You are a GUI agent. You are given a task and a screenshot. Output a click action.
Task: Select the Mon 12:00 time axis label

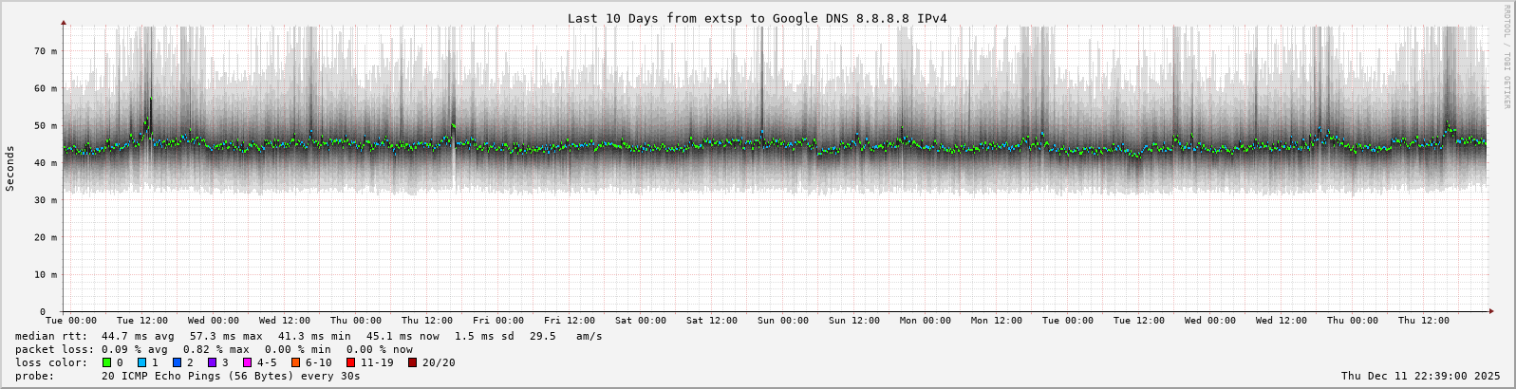click(997, 321)
